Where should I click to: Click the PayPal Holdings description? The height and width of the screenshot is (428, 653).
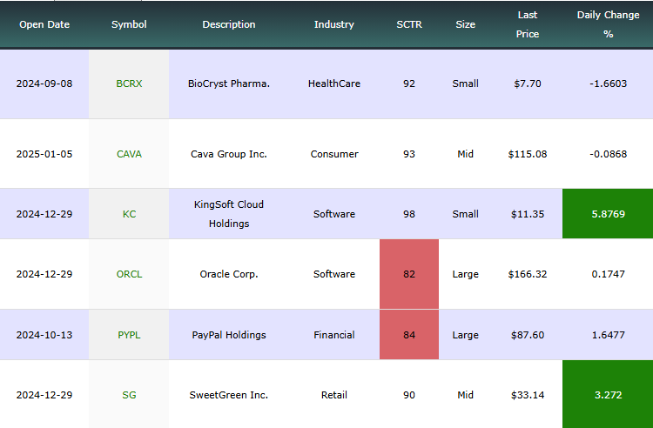[x=229, y=335]
